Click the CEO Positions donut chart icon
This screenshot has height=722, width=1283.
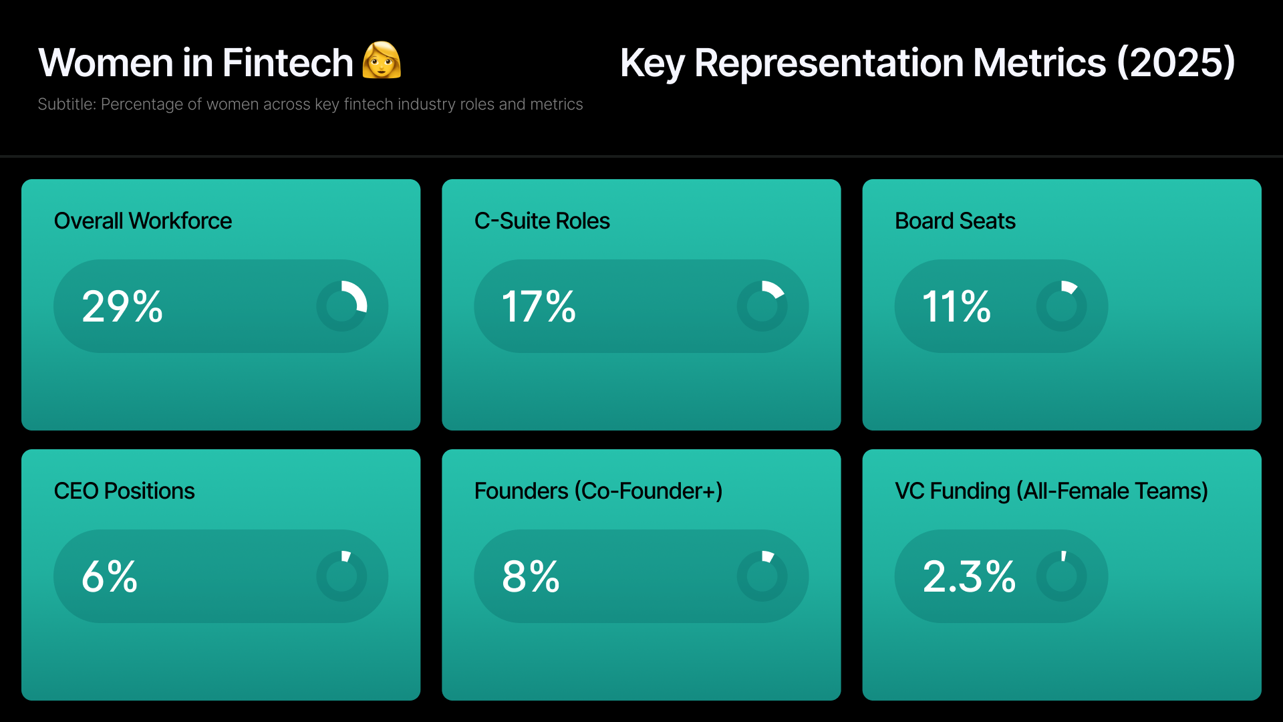point(341,576)
